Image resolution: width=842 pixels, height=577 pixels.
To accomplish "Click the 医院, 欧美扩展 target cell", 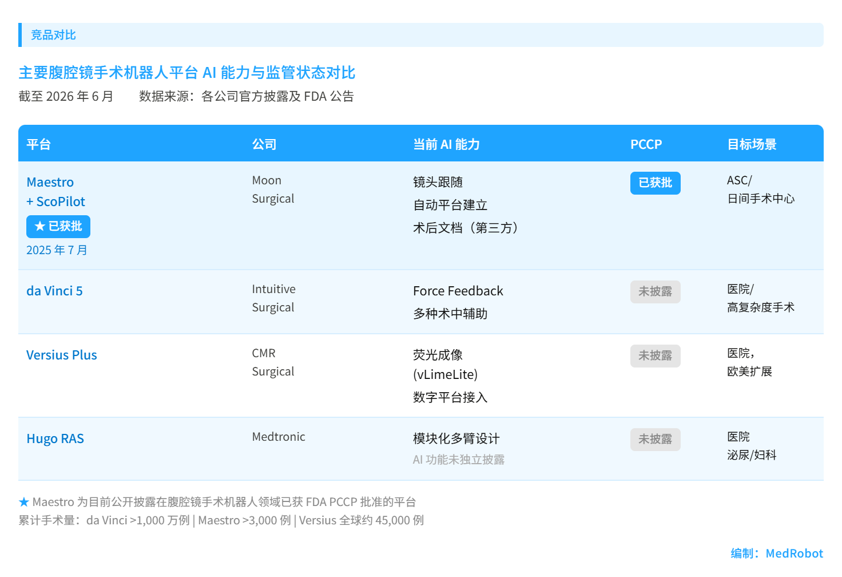I will pyautogui.click(x=749, y=362).
